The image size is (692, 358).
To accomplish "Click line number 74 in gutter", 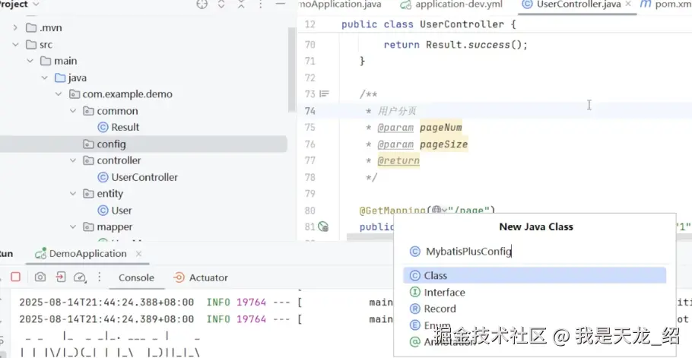I will [309, 111].
